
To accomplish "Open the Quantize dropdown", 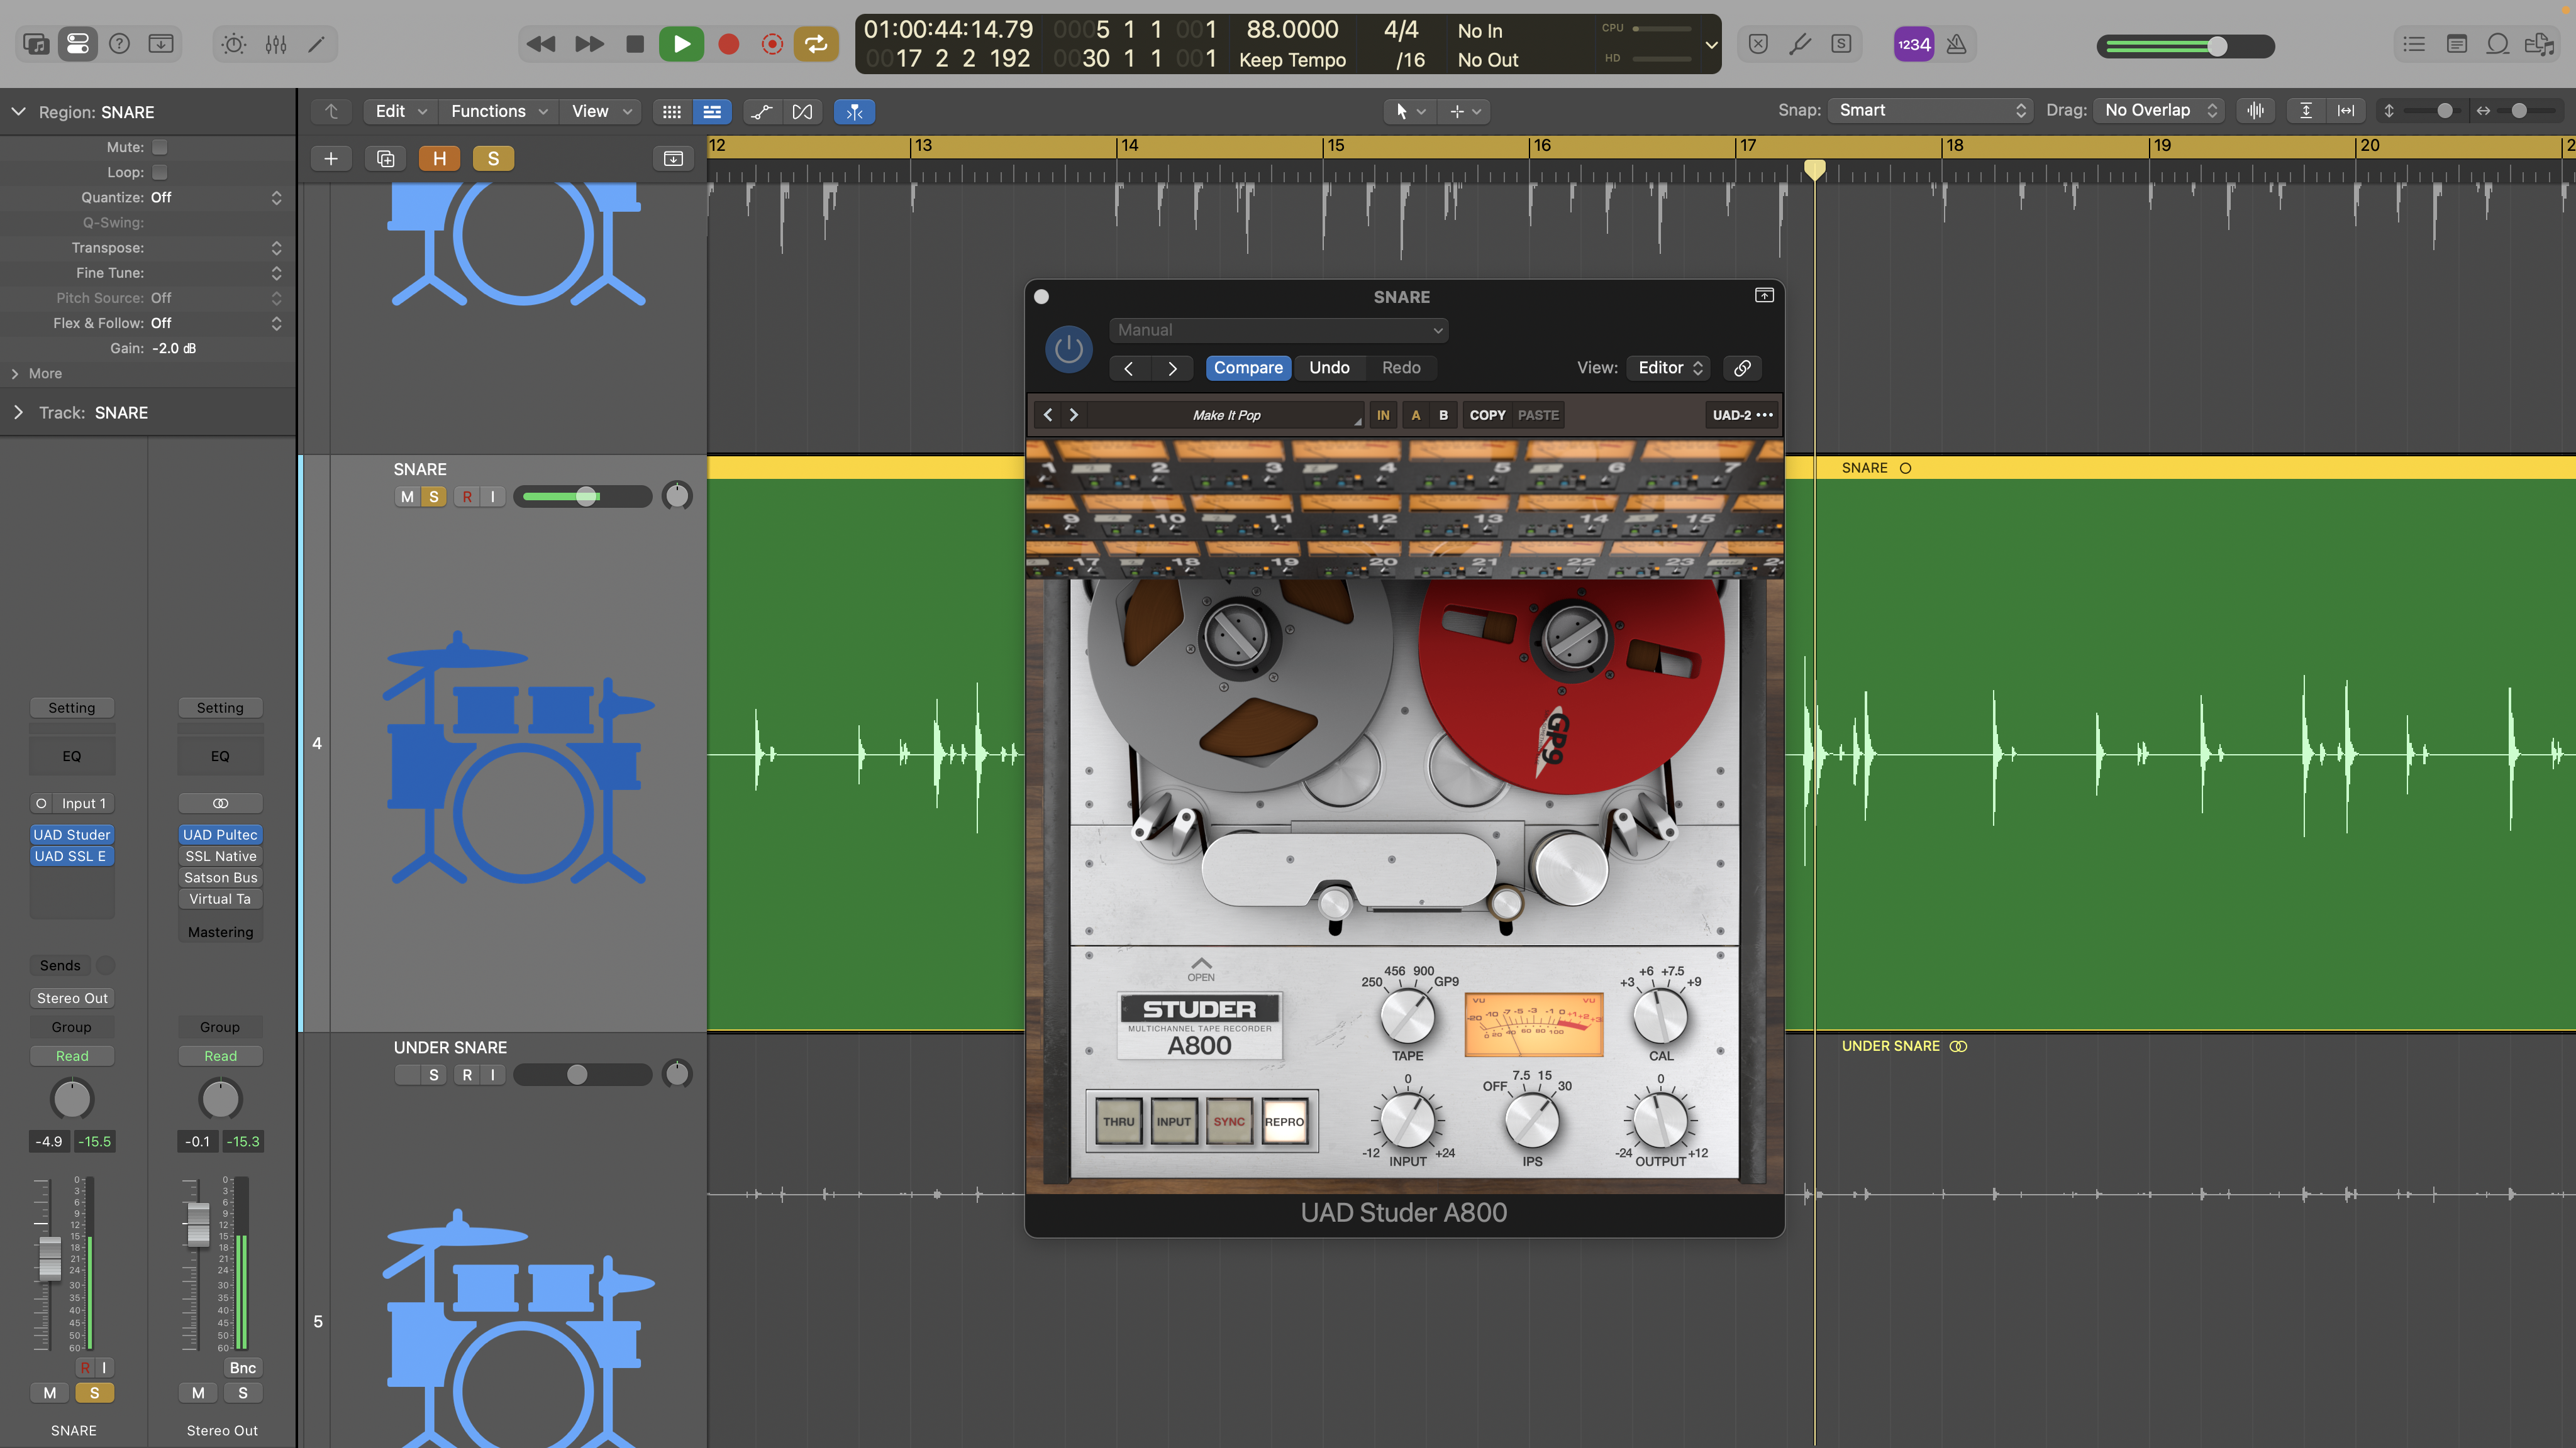I will [216, 198].
